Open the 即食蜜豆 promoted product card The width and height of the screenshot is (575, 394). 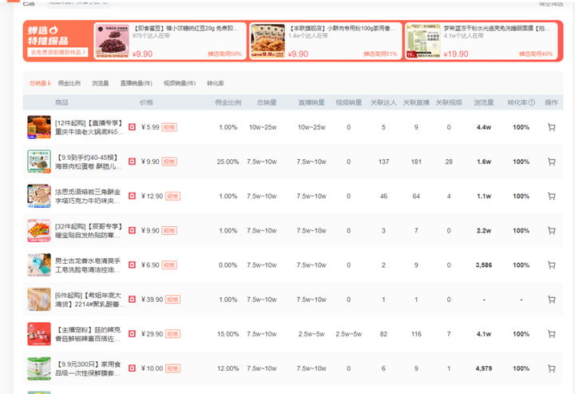coord(170,41)
